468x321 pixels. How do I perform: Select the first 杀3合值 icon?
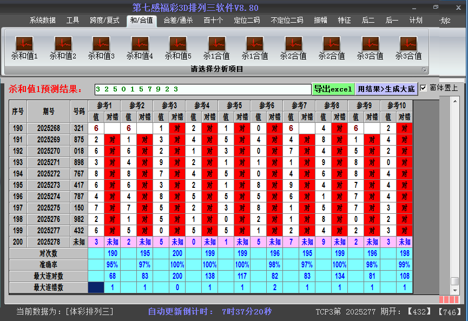(x=370, y=48)
